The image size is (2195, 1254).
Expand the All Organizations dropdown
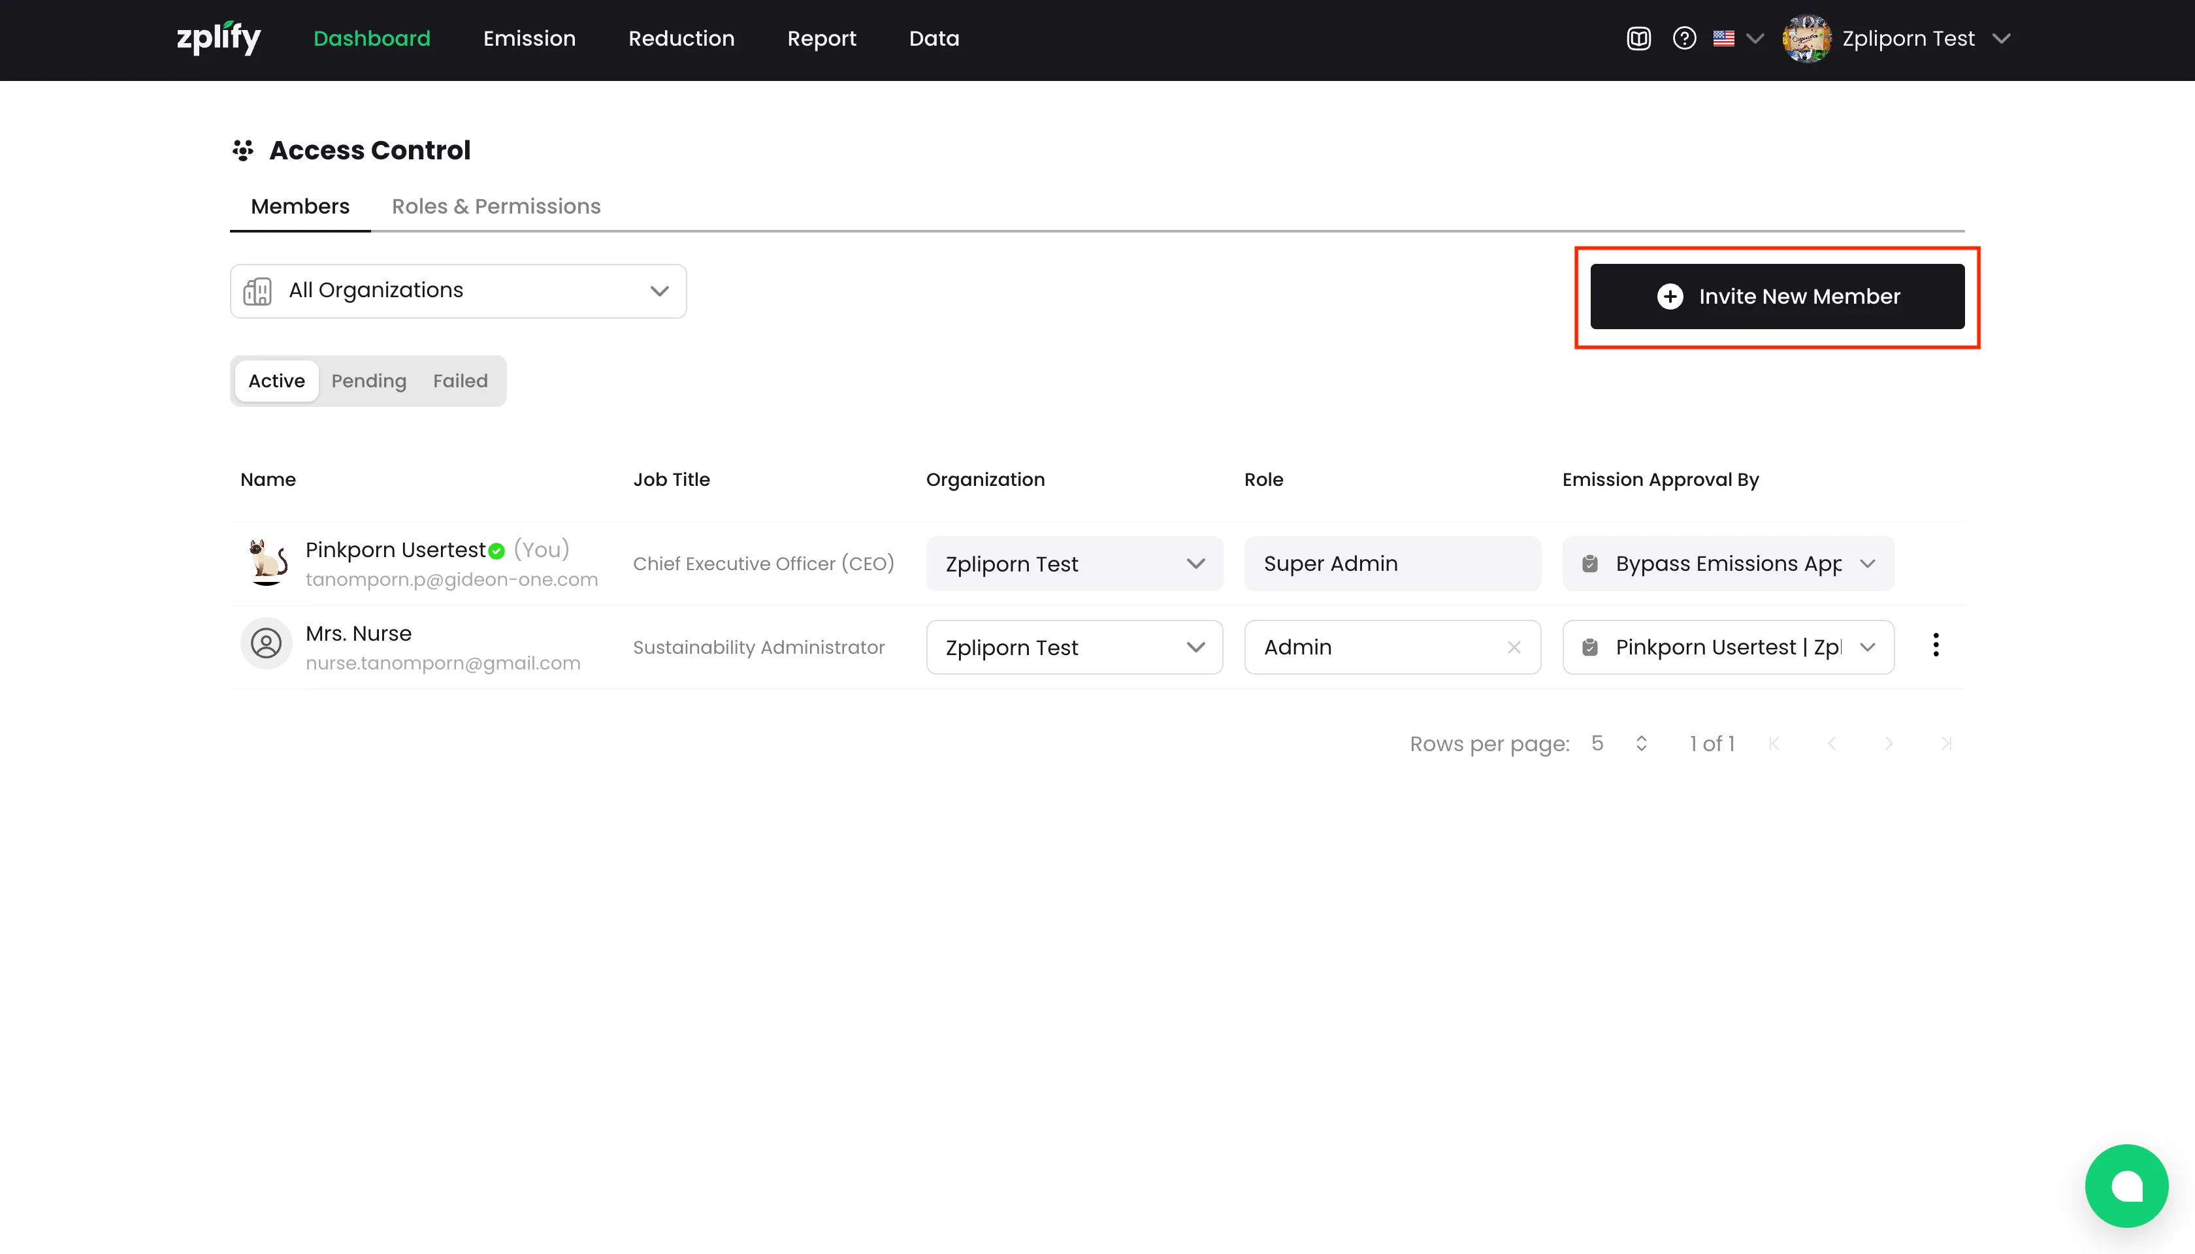click(x=459, y=291)
